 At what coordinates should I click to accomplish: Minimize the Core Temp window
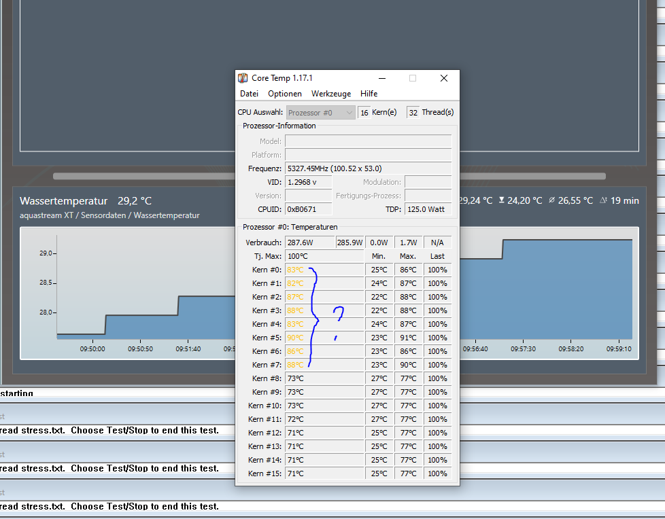382,78
